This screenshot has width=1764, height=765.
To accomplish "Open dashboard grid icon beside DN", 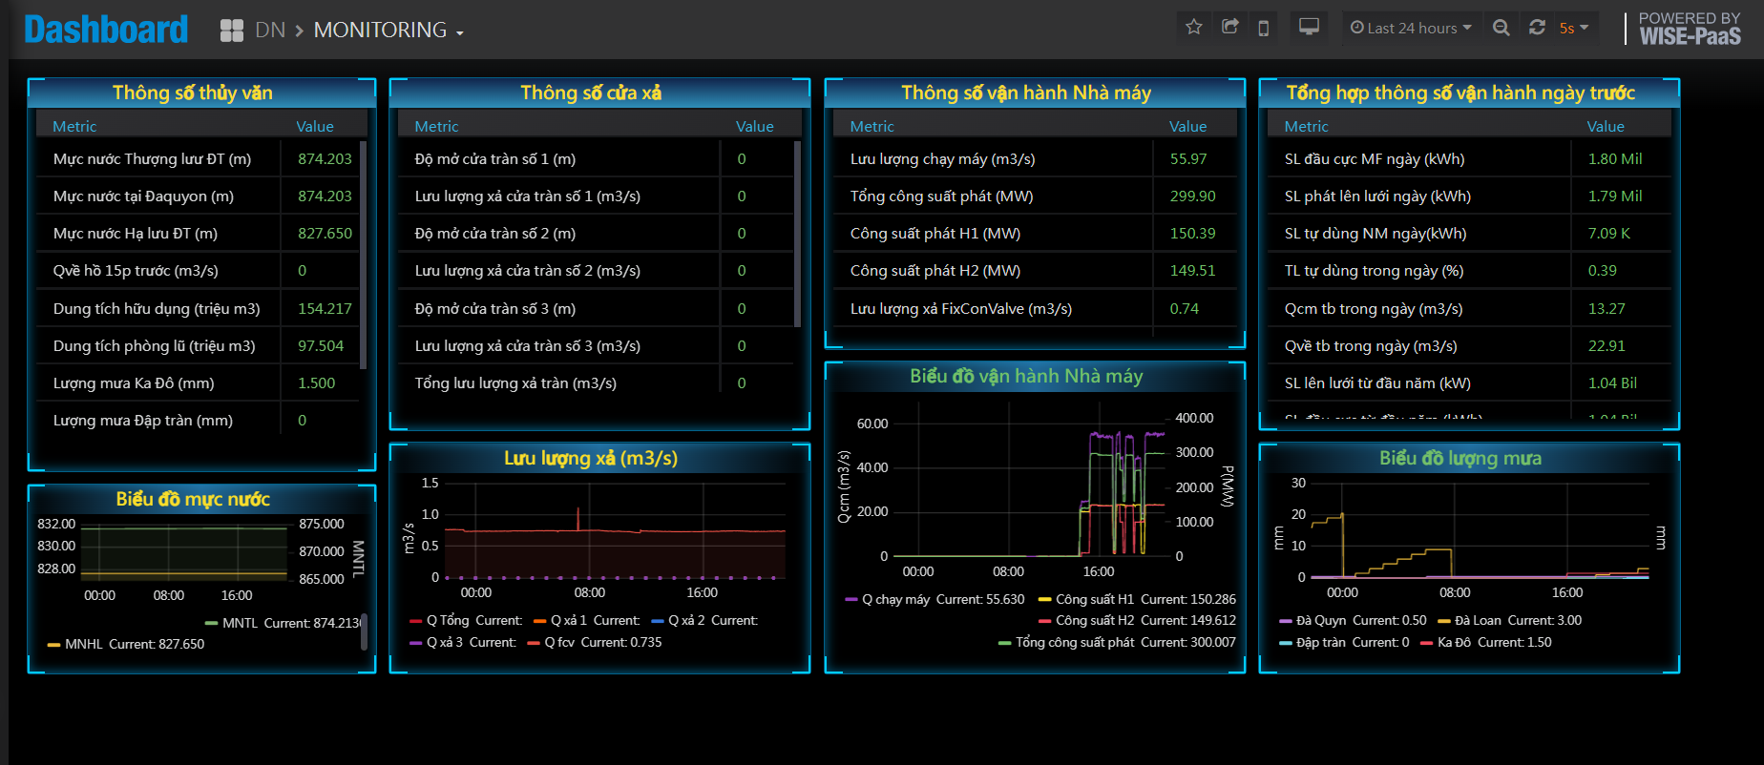I will click(x=232, y=31).
